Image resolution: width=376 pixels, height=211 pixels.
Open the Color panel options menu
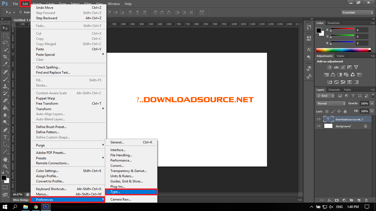(373, 23)
